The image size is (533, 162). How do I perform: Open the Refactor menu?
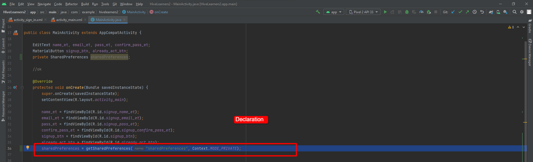tap(72, 4)
